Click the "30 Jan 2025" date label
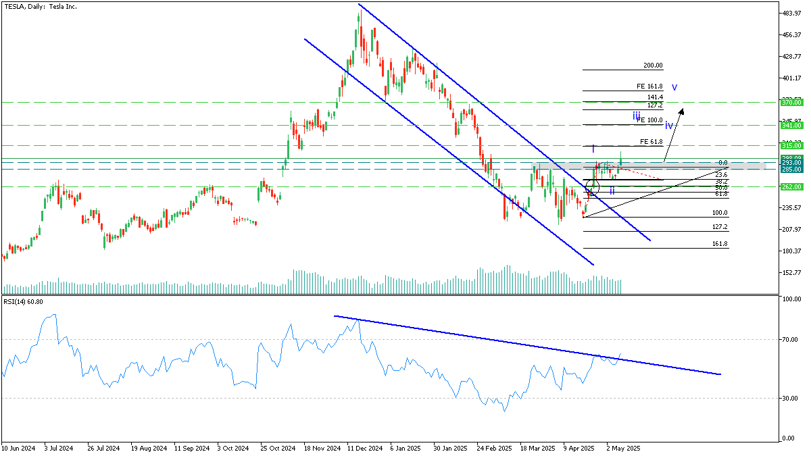 tap(451, 448)
